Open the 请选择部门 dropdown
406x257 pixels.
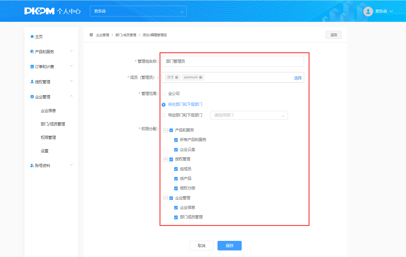coord(249,115)
